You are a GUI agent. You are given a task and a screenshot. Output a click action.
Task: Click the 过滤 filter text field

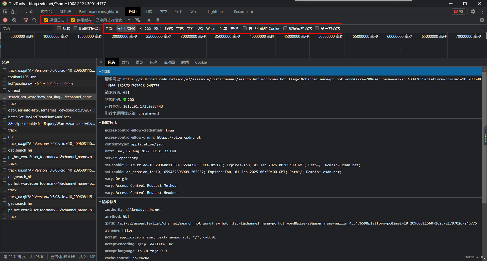pyautogui.click(x=27, y=28)
